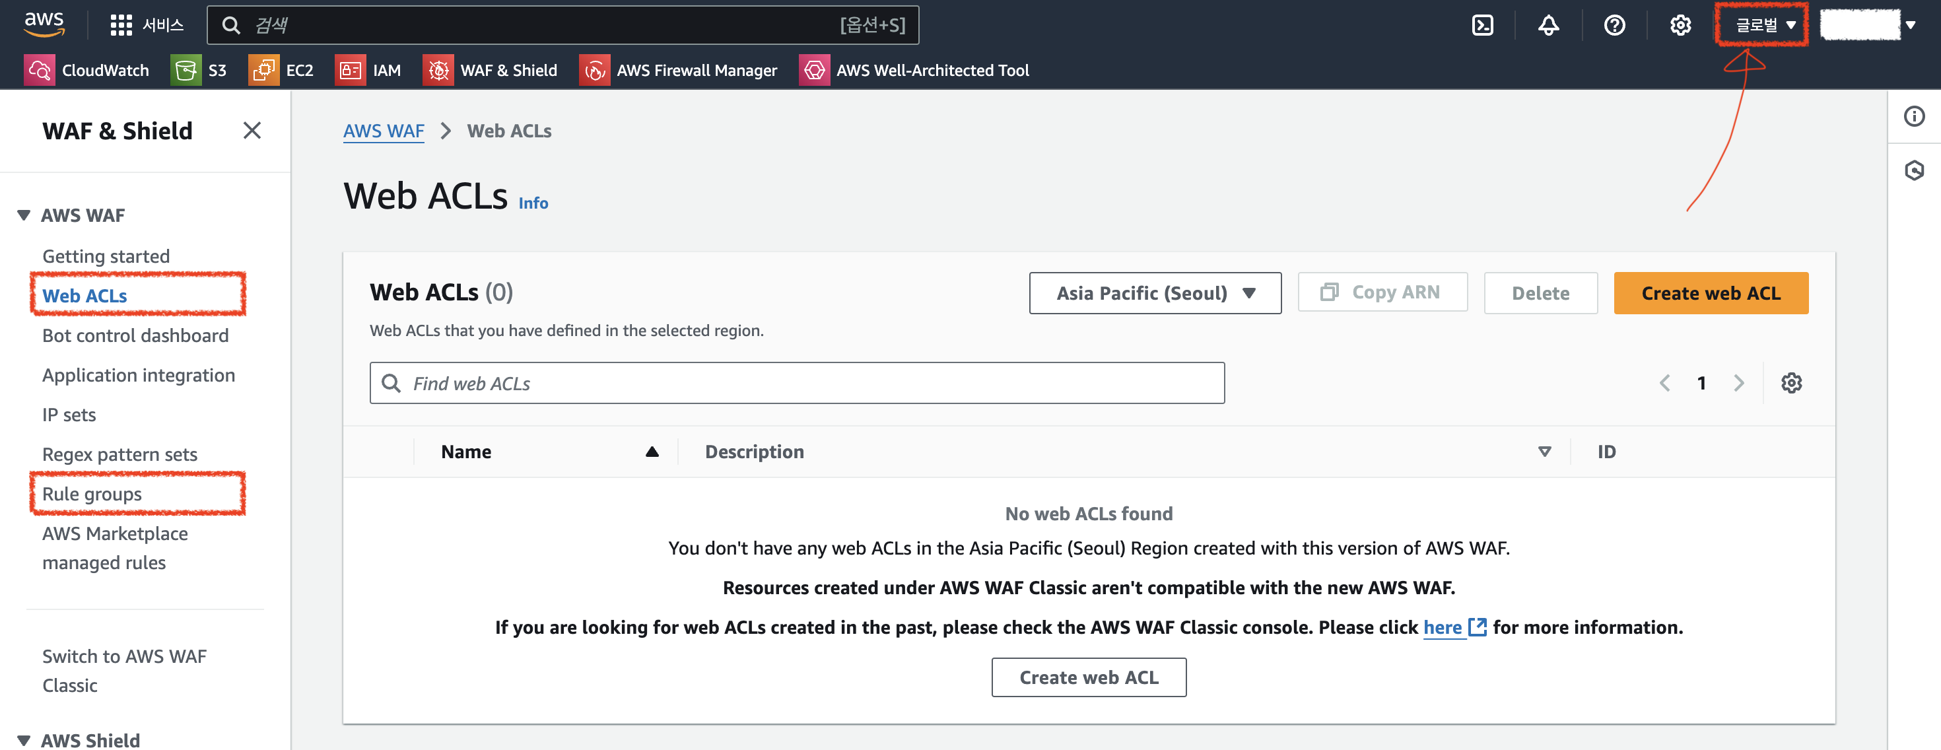Open the CloudWatch shortcut icon
The height and width of the screenshot is (750, 1941).
tap(39, 70)
